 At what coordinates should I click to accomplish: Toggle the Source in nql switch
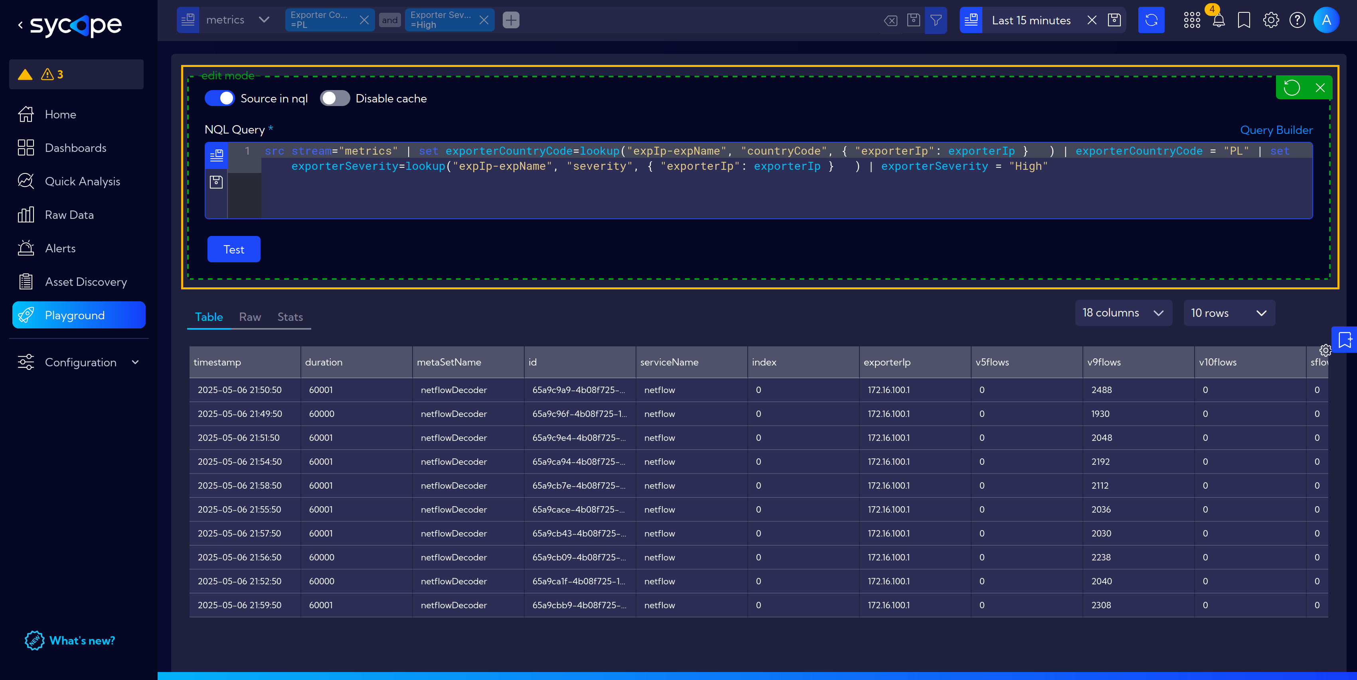(219, 98)
